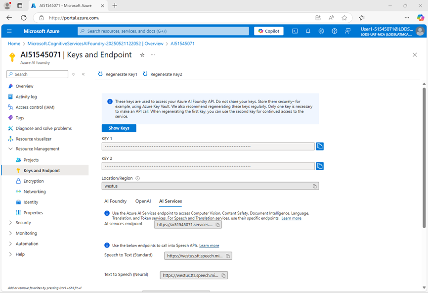Viewport: 428px width, 293px height.
Task: Close the Keys and Endpoint blade
Action: [415, 55]
